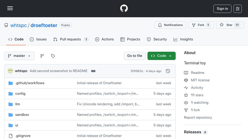Click the Sign in button

(222, 9)
